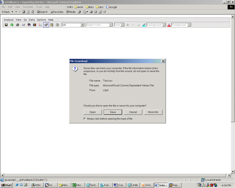The width and height of the screenshot is (235, 188).
Task: Click the vertical scrollbar down arrow
Action: pyautogui.click(x=233, y=172)
